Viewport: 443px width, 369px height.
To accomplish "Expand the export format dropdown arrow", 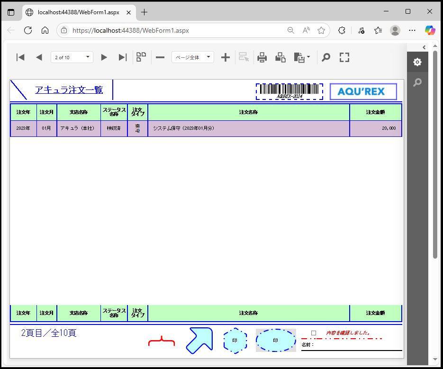I will point(309,57).
